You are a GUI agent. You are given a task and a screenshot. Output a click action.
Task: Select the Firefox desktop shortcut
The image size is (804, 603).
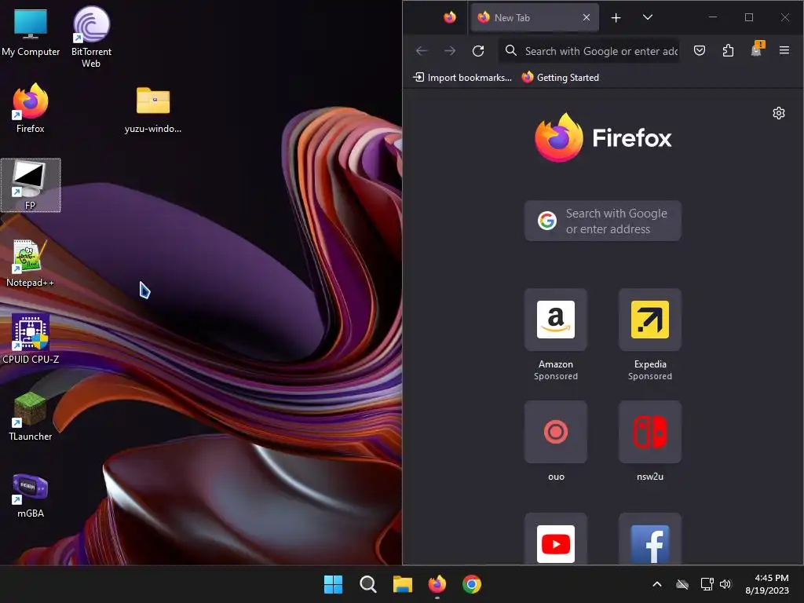pyautogui.click(x=31, y=108)
